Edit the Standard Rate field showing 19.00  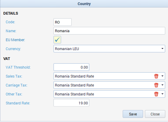click(x=71, y=103)
